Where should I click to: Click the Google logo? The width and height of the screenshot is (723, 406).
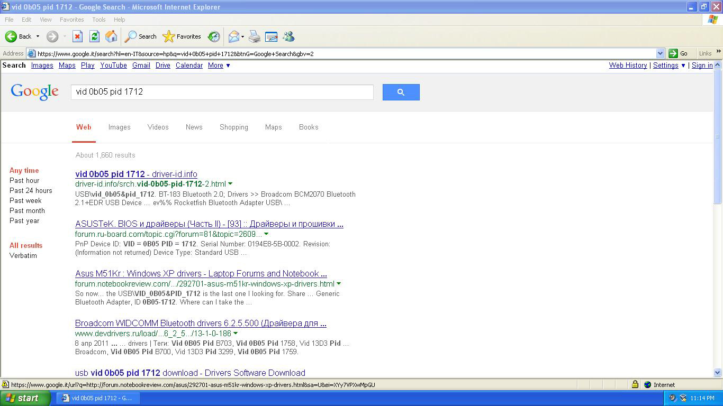point(35,92)
